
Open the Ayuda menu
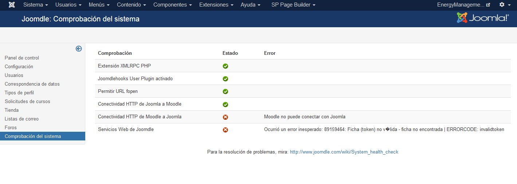click(250, 5)
